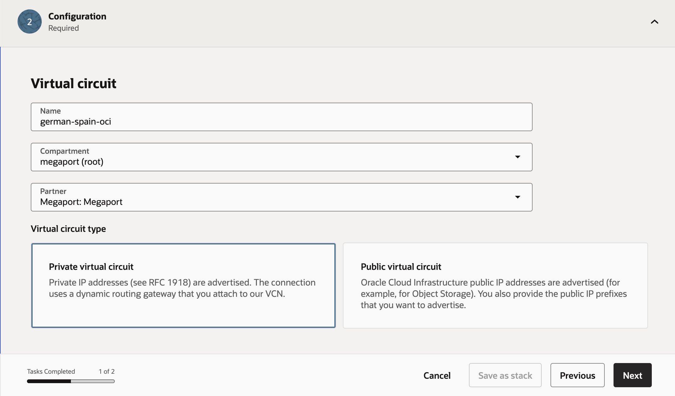
Task: Open the Compartment selector showing megaport (root)
Action: pyautogui.click(x=281, y=157)
